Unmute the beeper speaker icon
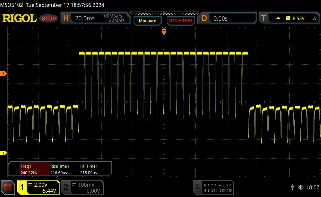Image resolution: width=321 pixels, height=197 pixels. [301, 187]
